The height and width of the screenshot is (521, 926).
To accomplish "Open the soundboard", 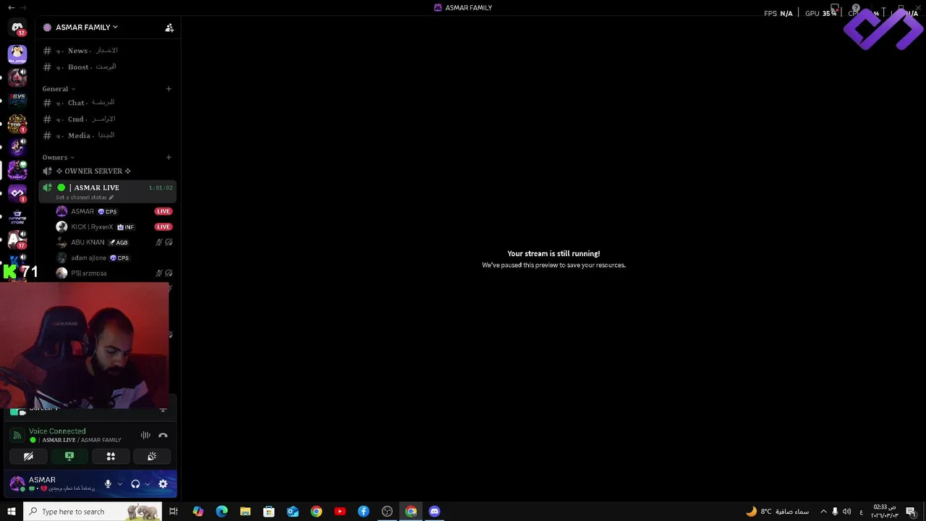I will pos(152,457).
